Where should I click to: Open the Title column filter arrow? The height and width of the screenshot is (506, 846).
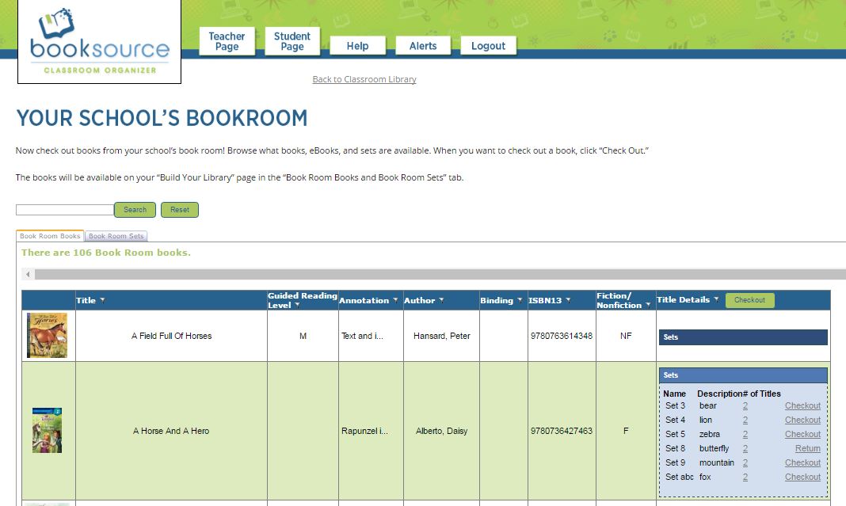pos(102,300)
